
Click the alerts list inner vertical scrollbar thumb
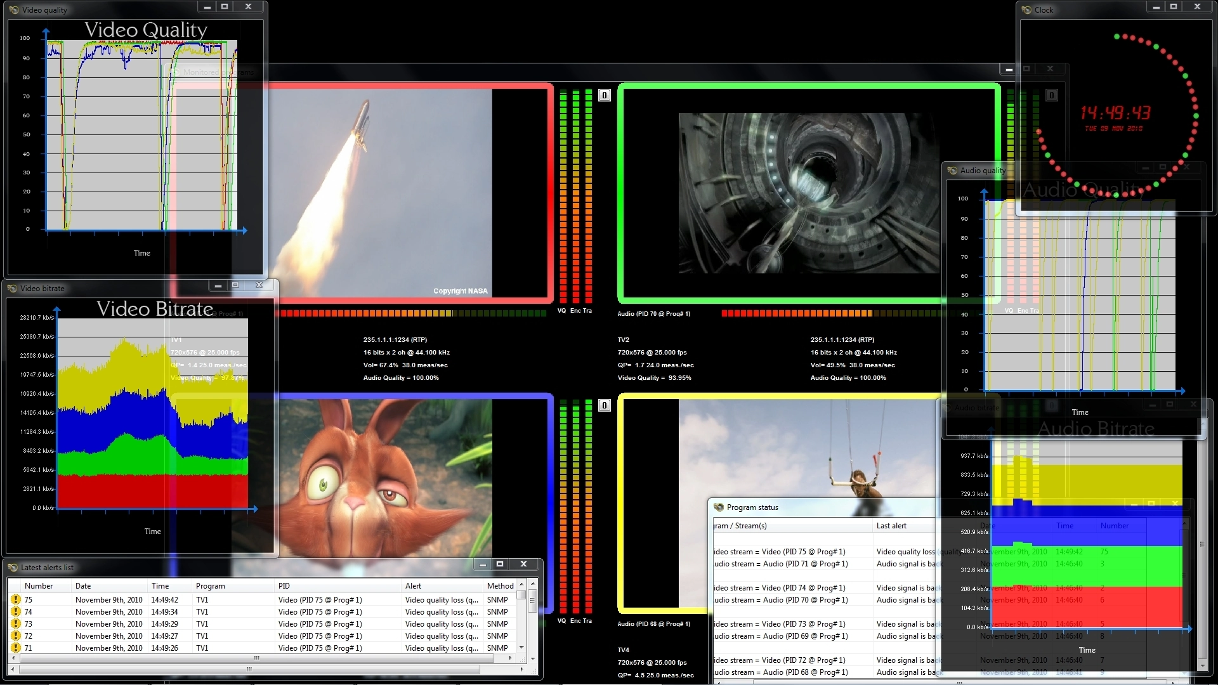tap(521, 595)
